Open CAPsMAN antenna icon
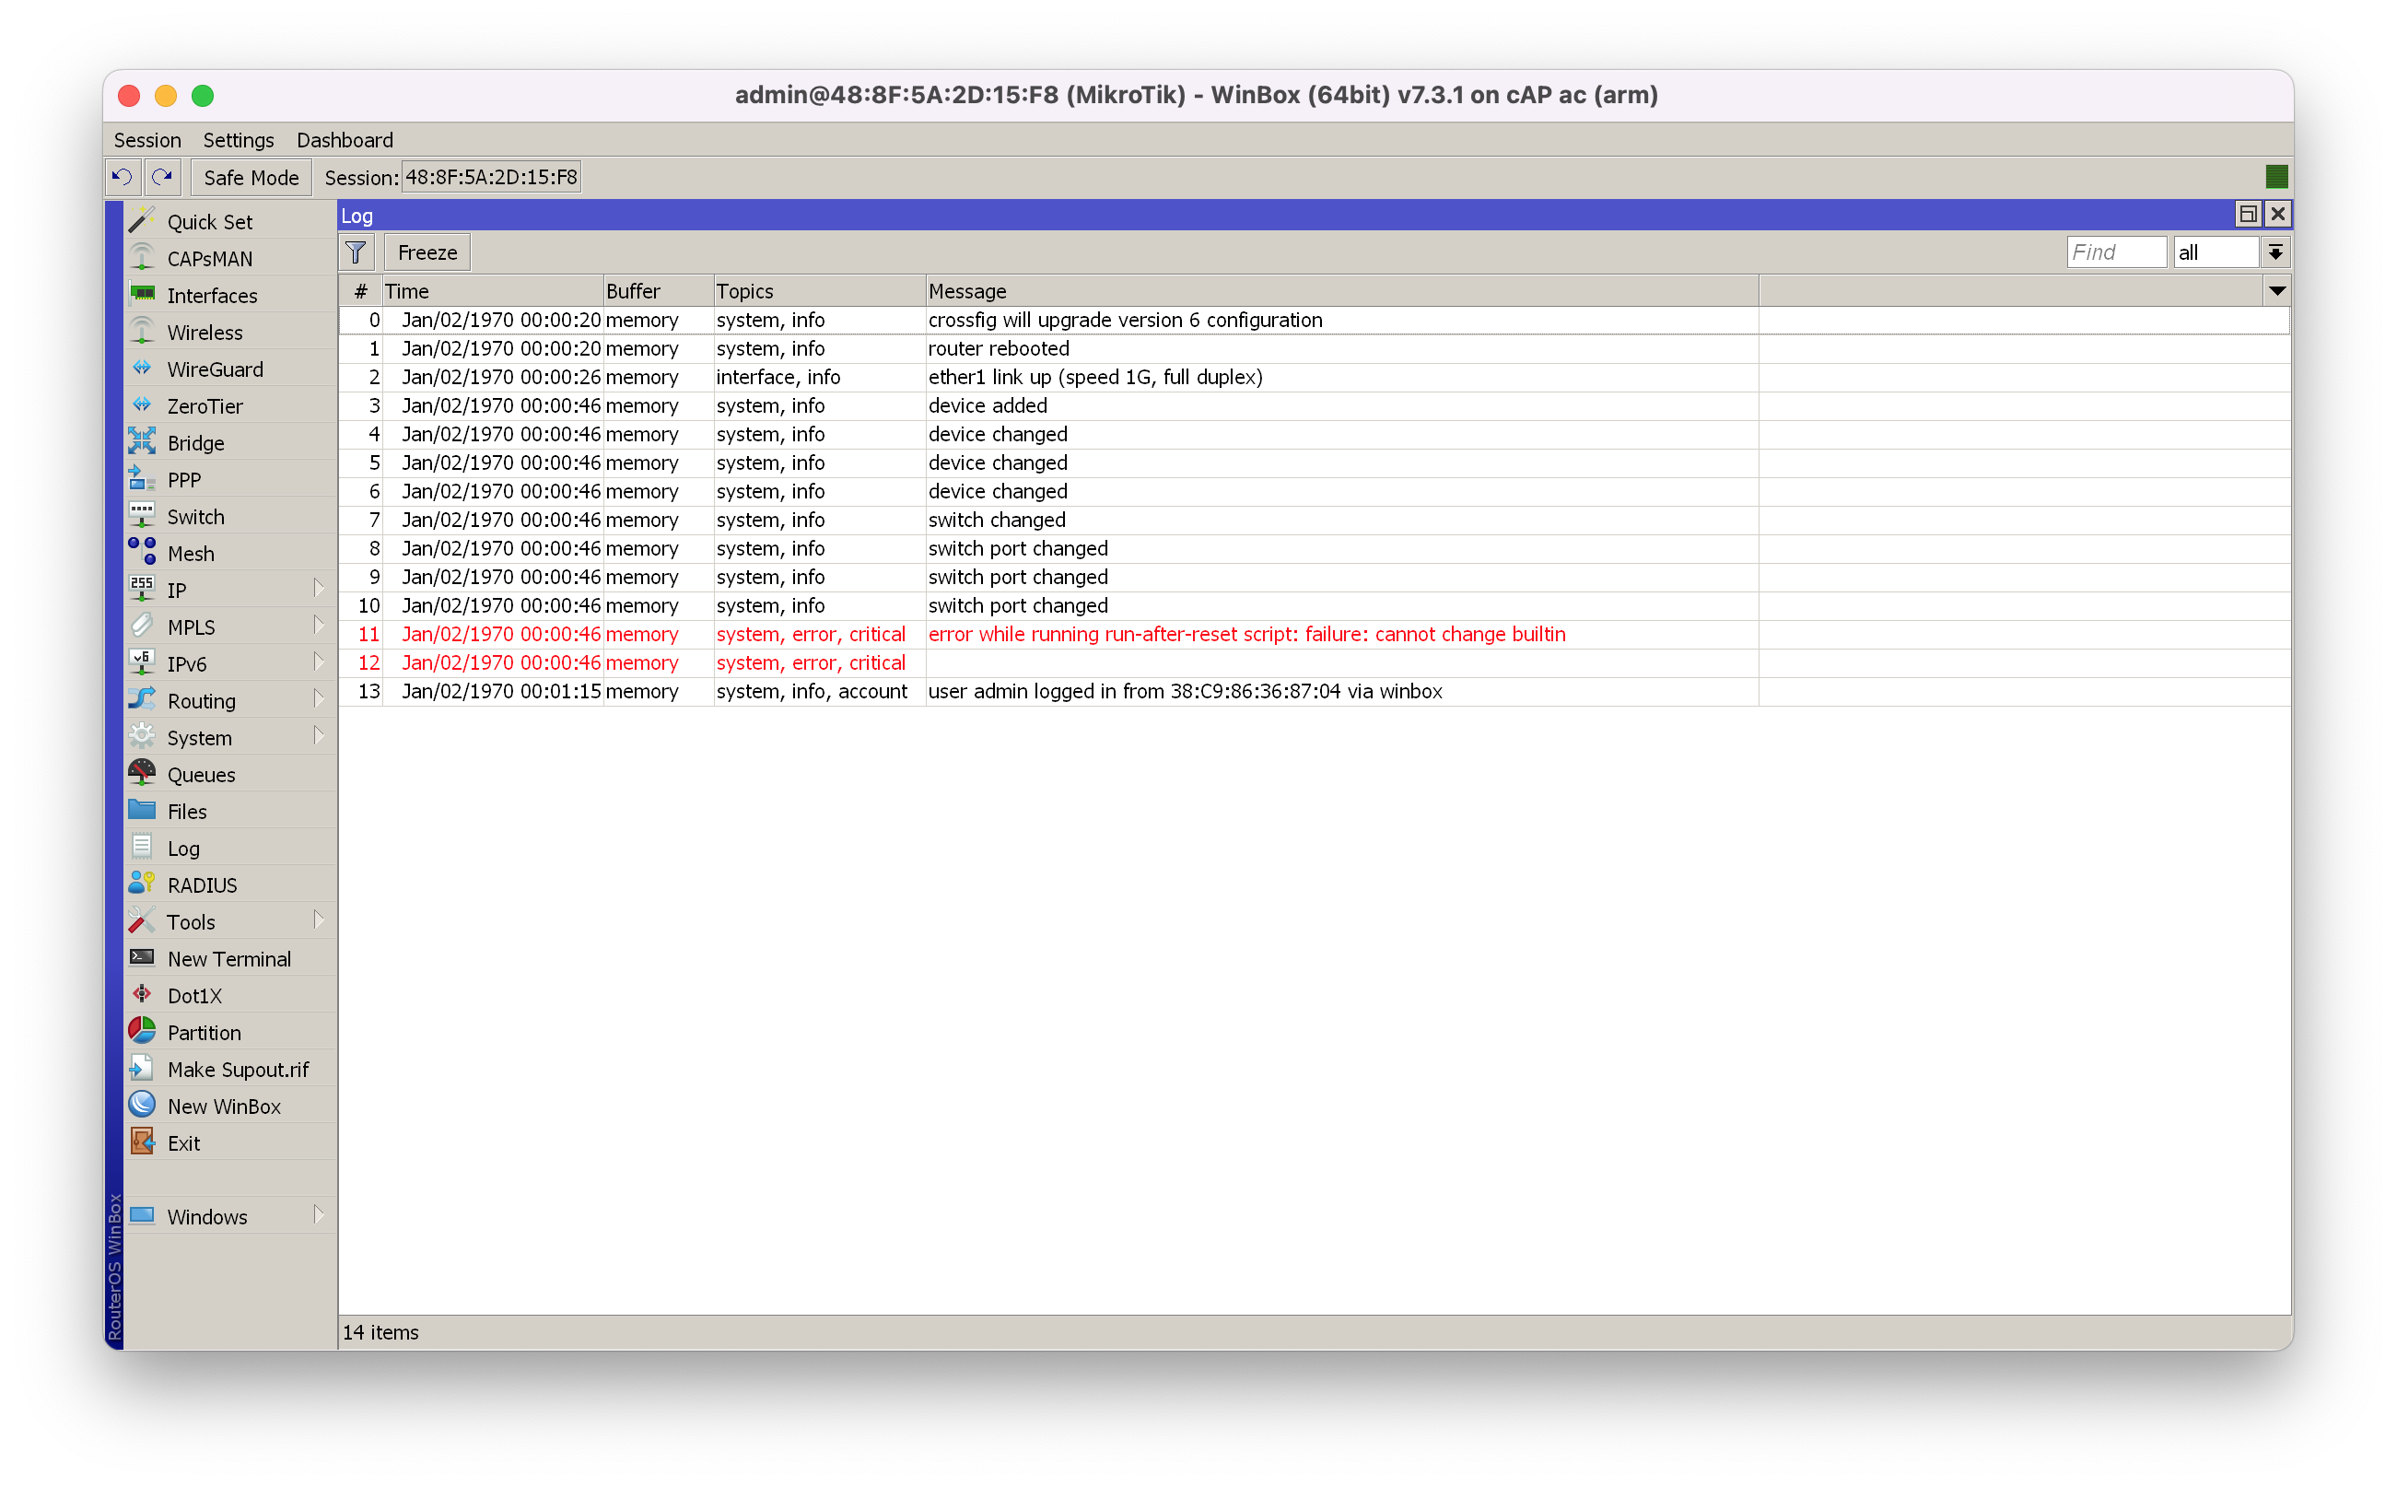2397x1487 pixels. [x=142, y=258]
